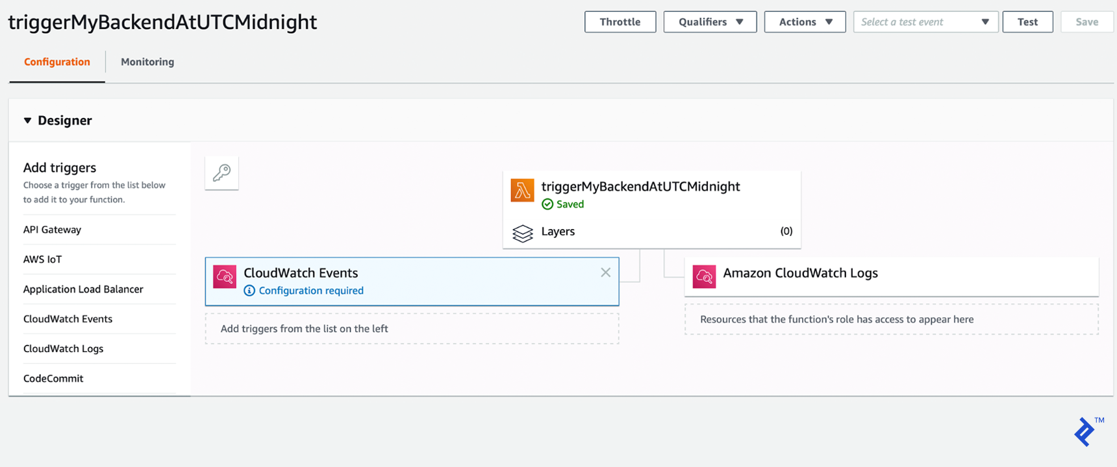Screen dimensions: 1117x467
Task: Click 'Add triggers from the list' placeholder
Action: pos(412,329)
